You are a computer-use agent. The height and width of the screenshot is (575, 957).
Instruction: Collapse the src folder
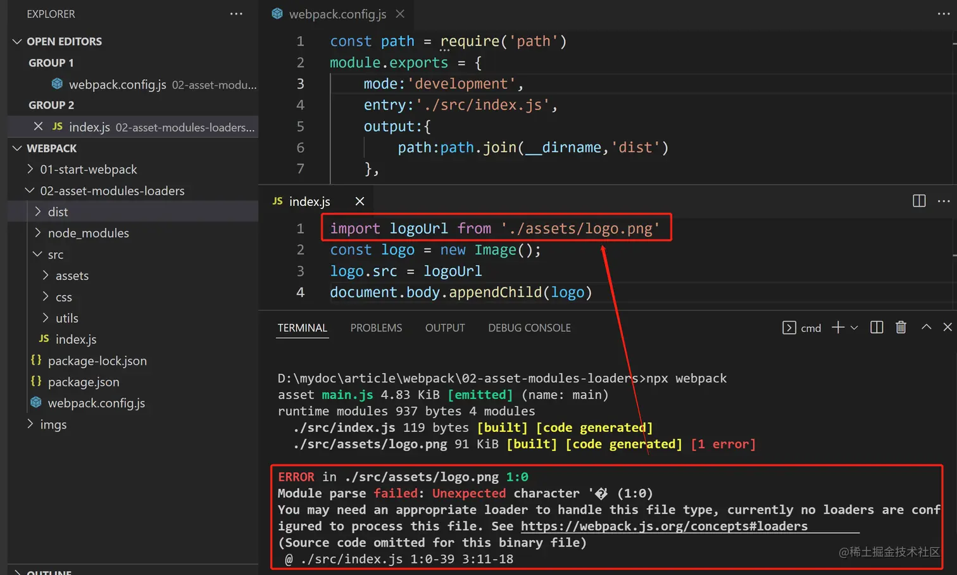[x=37, y=254]
